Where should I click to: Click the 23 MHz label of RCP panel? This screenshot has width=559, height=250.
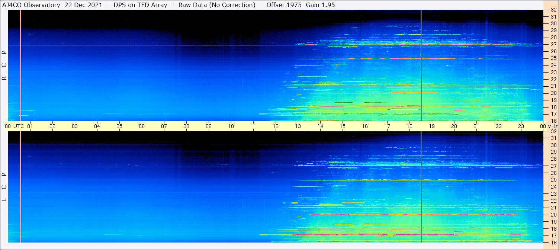pos(553,72)
